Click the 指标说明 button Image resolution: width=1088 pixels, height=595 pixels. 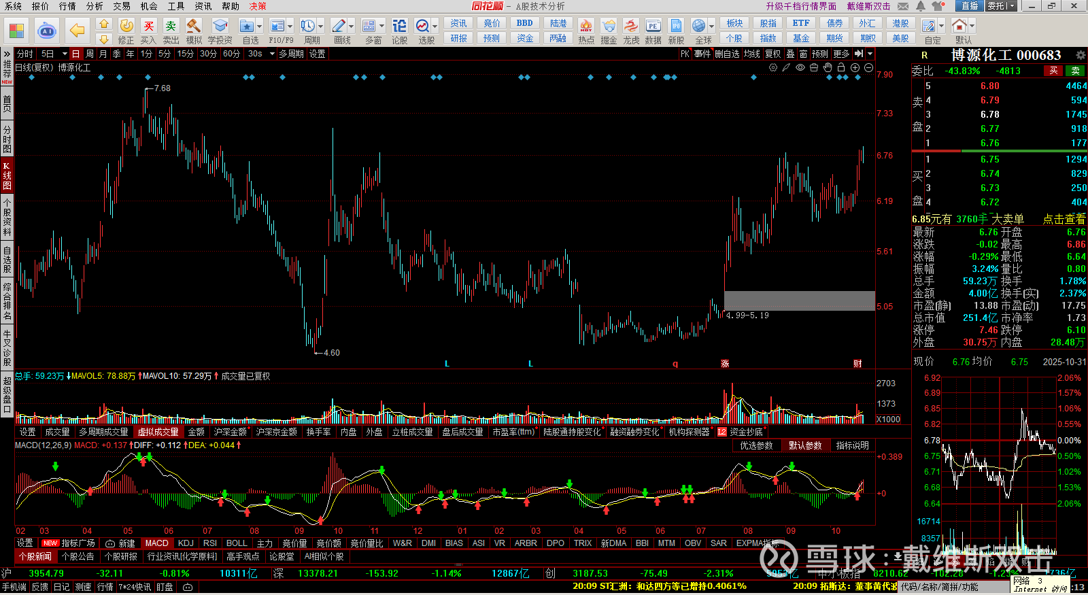[853, 445]
